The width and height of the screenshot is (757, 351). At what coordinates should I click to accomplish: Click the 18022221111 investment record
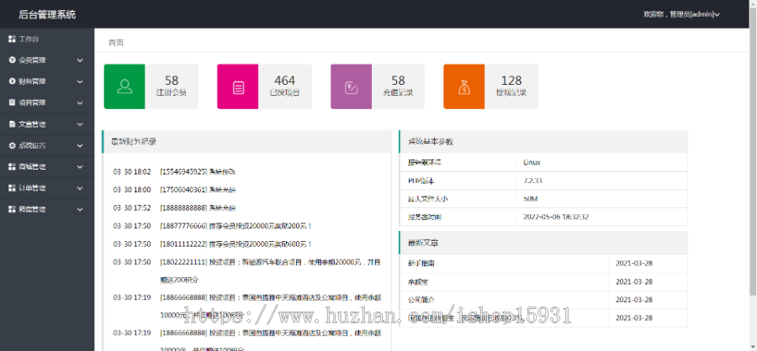coord(246,271)
